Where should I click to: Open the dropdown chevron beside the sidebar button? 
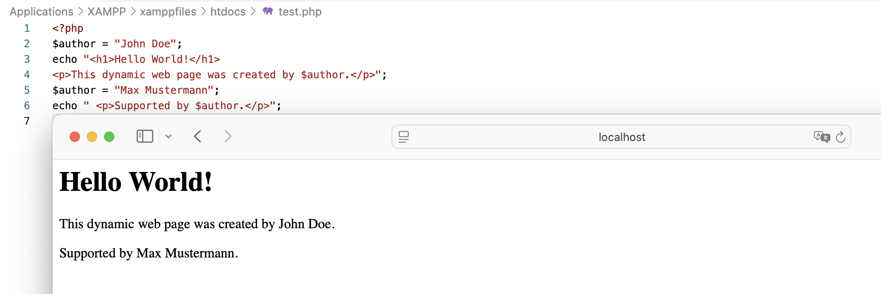pos(168,137)
